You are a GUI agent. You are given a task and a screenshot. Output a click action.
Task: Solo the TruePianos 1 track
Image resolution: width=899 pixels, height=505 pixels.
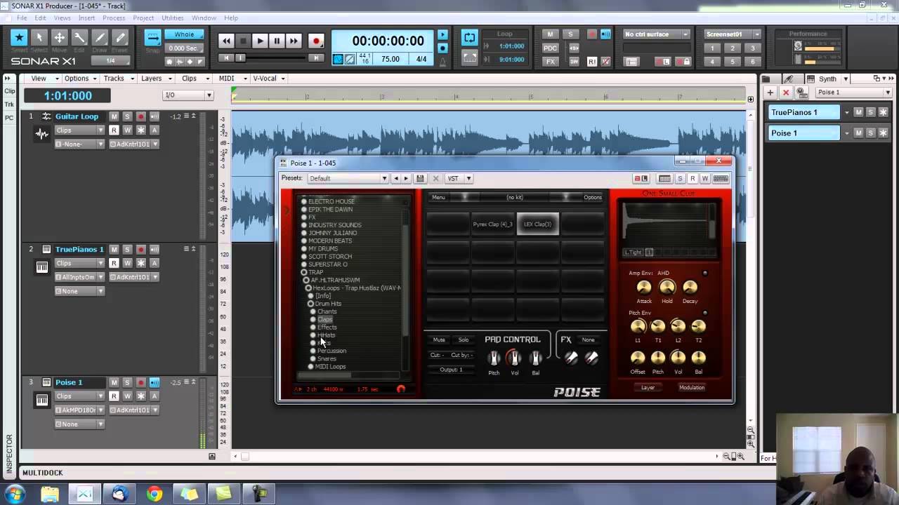click(127, 250)
